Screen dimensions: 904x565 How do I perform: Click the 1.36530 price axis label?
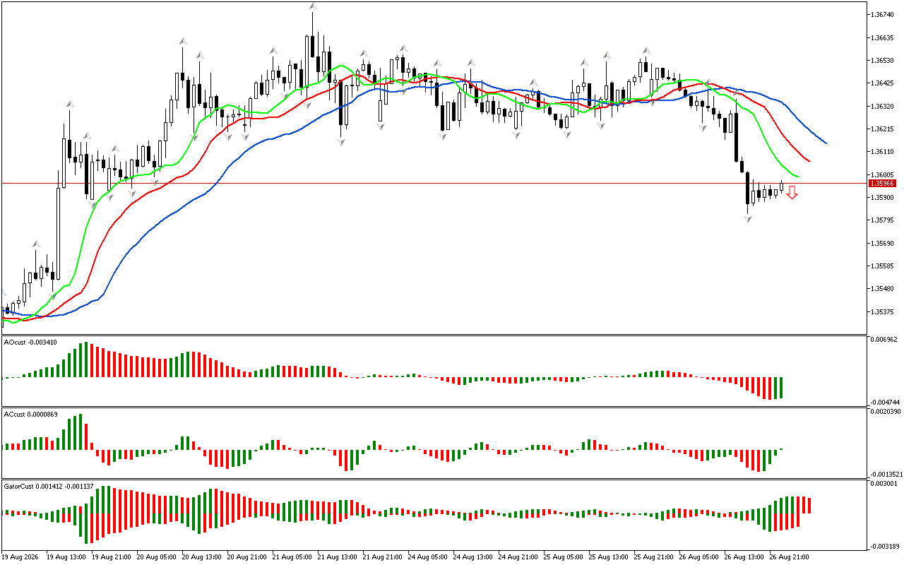click(882, 61)
